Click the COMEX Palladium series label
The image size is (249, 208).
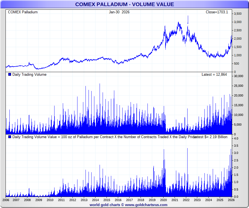(x=23, y=12)
